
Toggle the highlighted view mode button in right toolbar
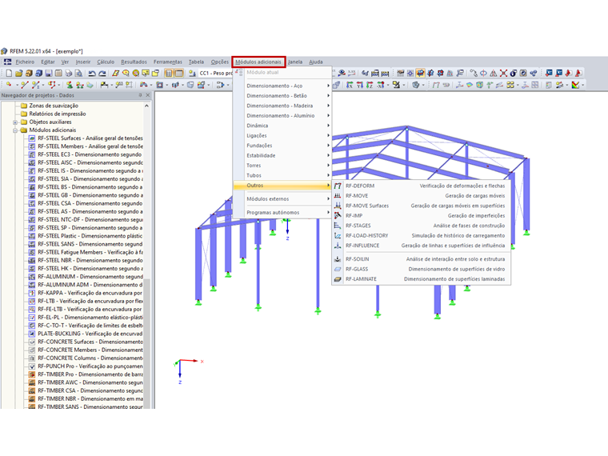point(420,73)
